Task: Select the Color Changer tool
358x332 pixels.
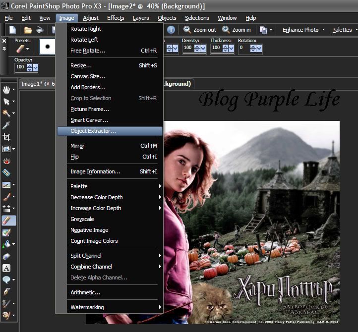Action: [6, 232]
